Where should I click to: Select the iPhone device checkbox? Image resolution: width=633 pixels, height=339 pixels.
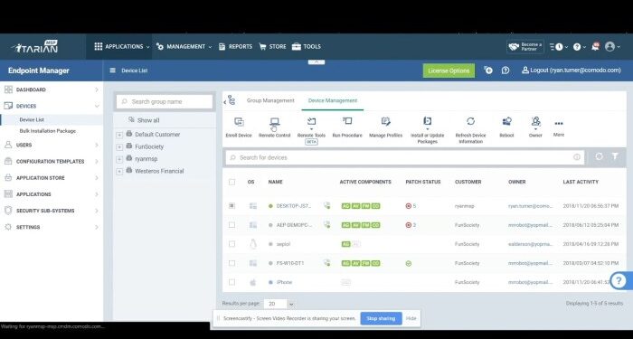coord(231,282)
